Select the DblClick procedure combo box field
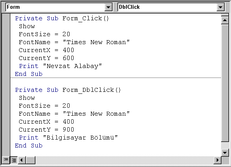The image size is (231, 167). click(x=171, y=7)
